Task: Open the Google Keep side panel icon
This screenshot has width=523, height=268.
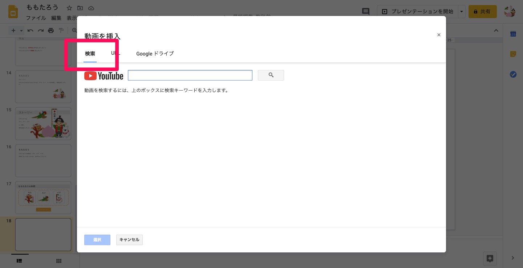Action: (x=513, y=54)
